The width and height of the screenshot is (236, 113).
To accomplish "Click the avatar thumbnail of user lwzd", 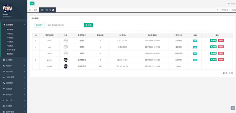I will [65, 47].
